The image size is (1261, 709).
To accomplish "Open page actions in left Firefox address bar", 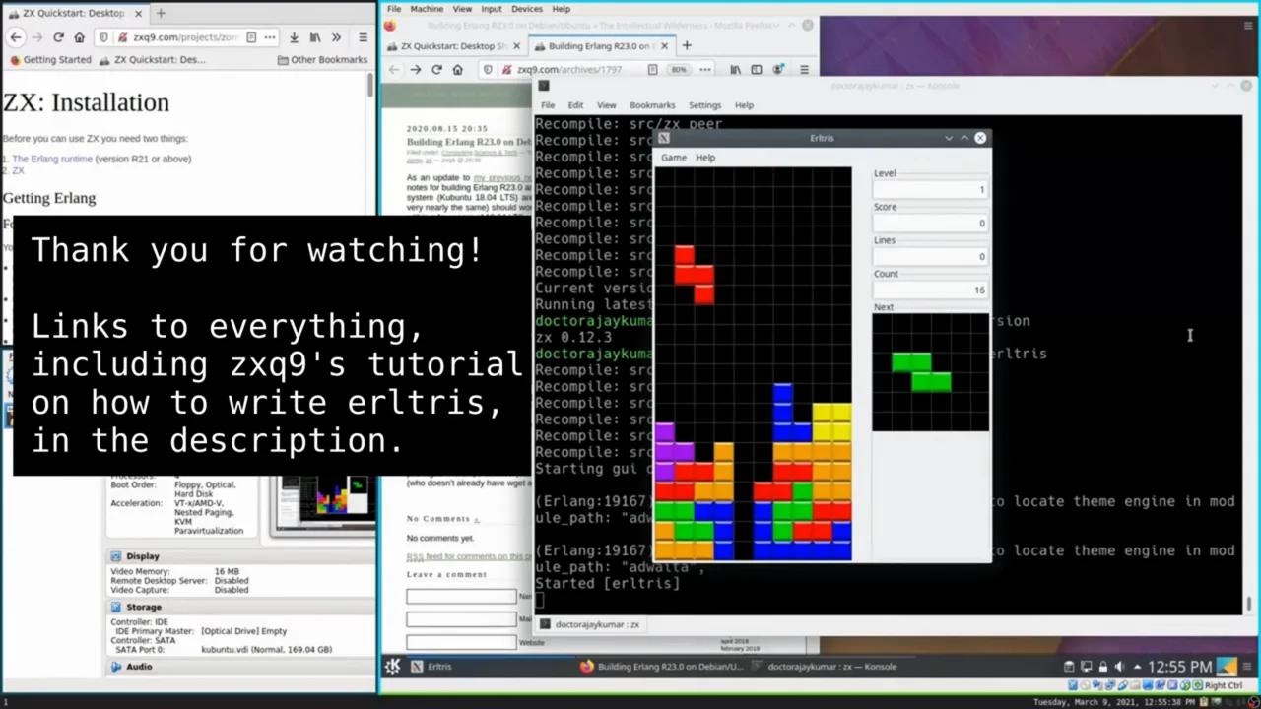I will (x=270, y=37).
